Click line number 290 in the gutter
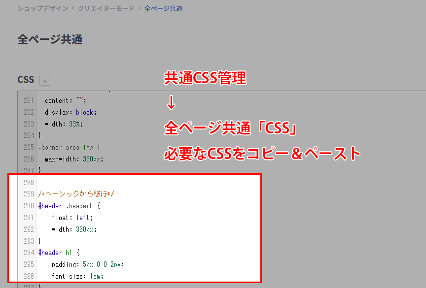The image size is (426, 288). click(29, 206)
